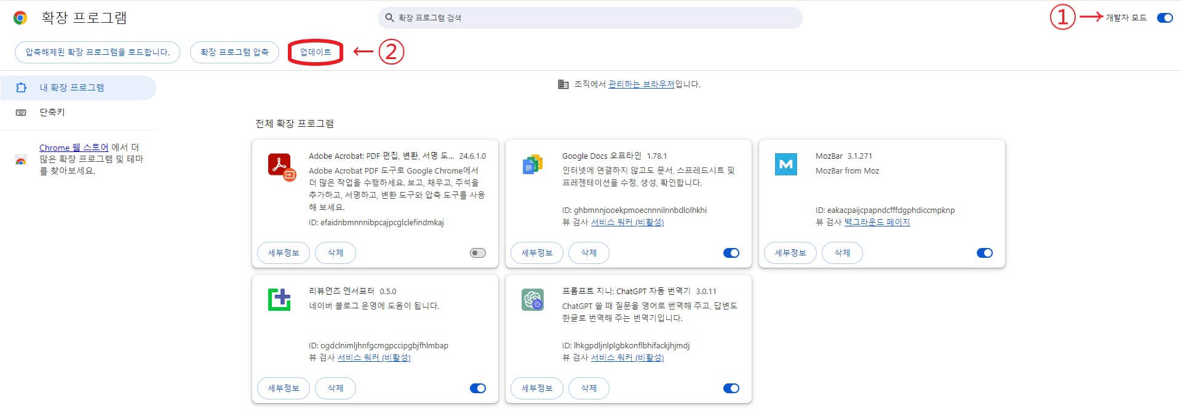Image resolution: width=1181 pixels, height=416 pixels.
Task: Disable the 프롬프트 지니 extension toggle
Action: coord(731,388)
